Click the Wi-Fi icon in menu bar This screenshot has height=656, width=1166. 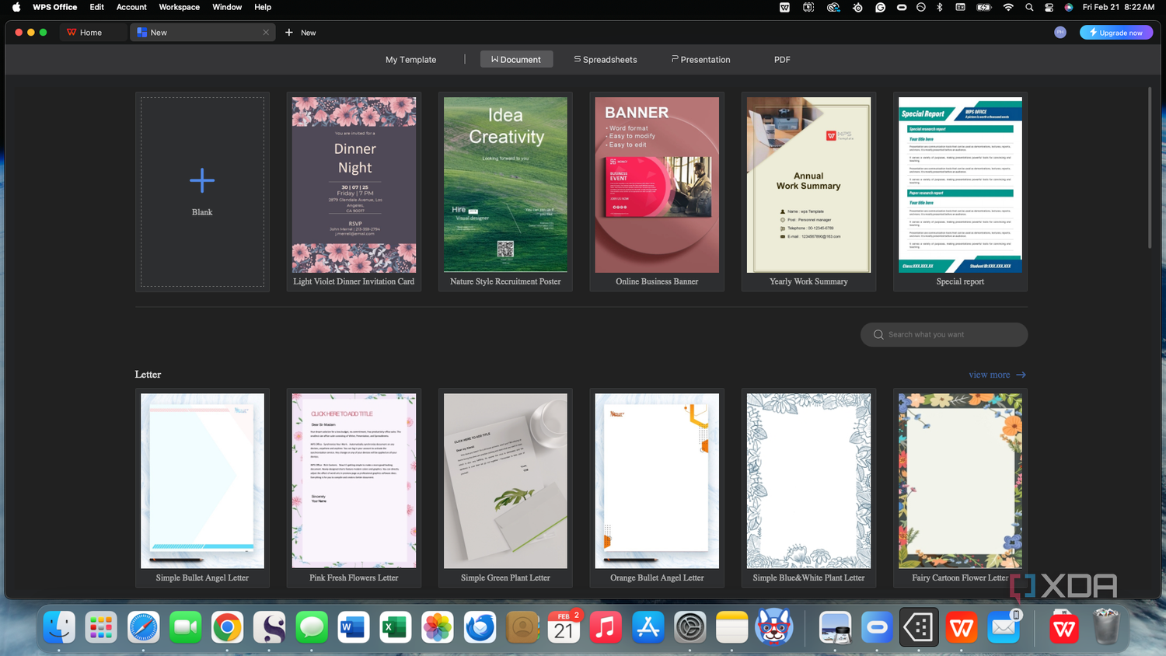pos(1008,7)
